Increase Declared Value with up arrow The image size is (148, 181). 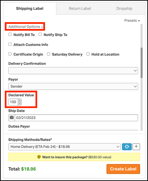pyautogui.click(x=20, y=101)
